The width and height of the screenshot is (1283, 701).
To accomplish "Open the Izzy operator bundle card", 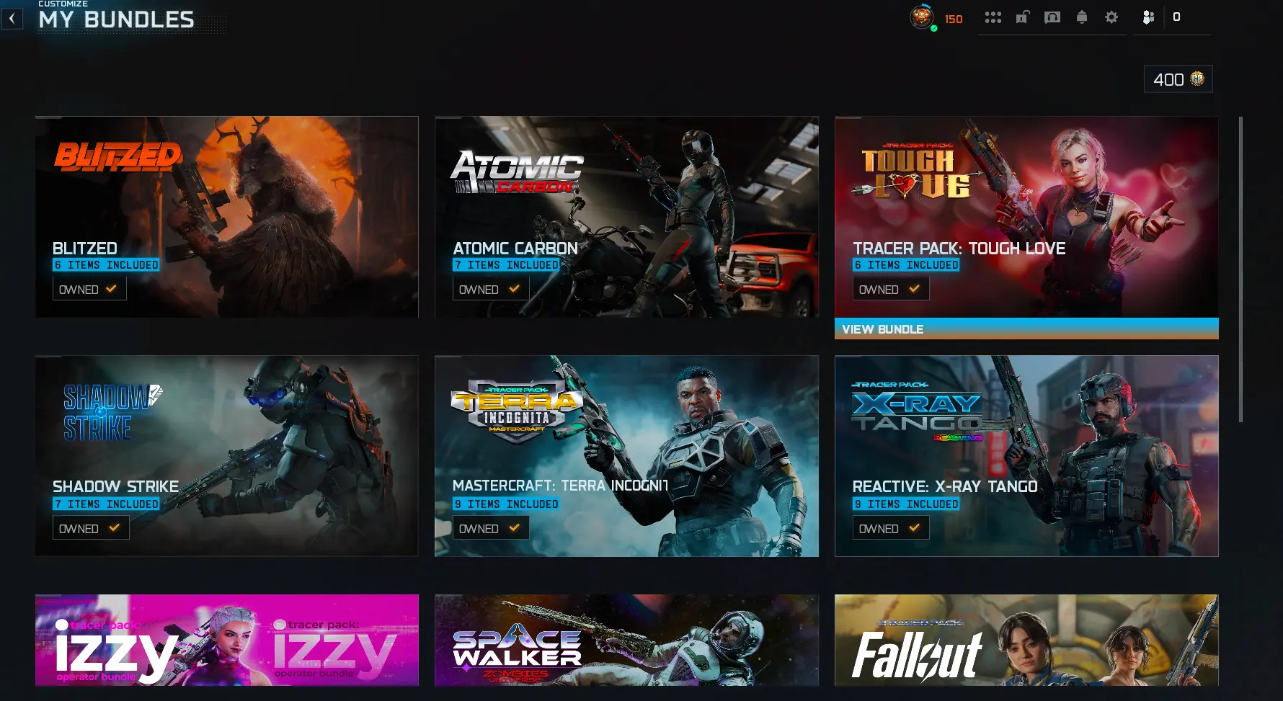I will (x=227, y=640).
